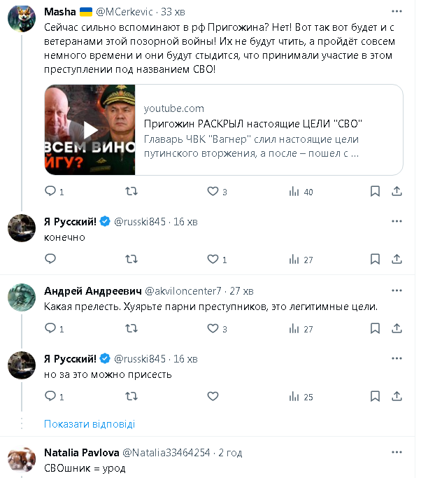Open the youtube.com link card title

[x=252, y=124]
